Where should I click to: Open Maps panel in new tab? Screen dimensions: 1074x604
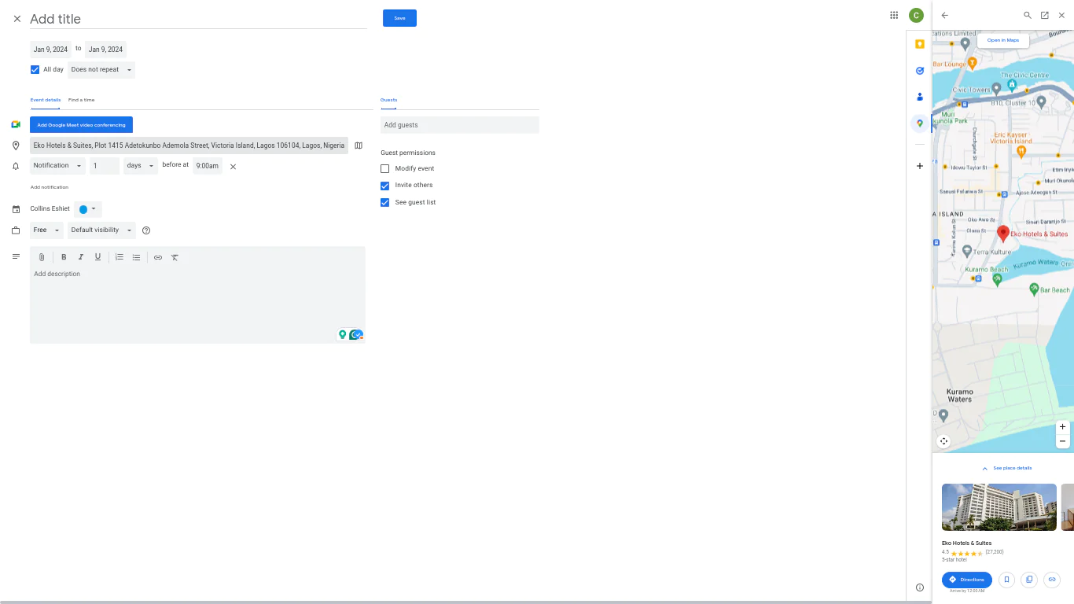pos(1045,15)
